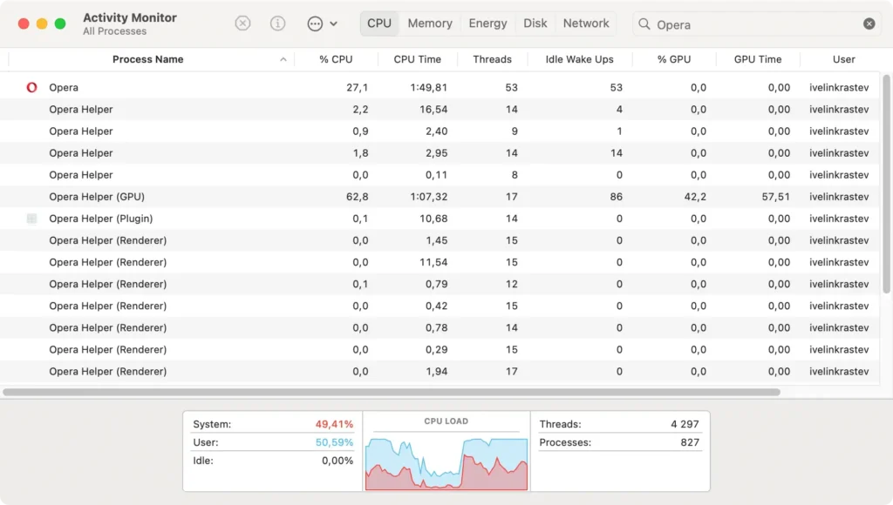Click the 57,51 GPU Time value
893x505 pixels.
coord(775,197)
